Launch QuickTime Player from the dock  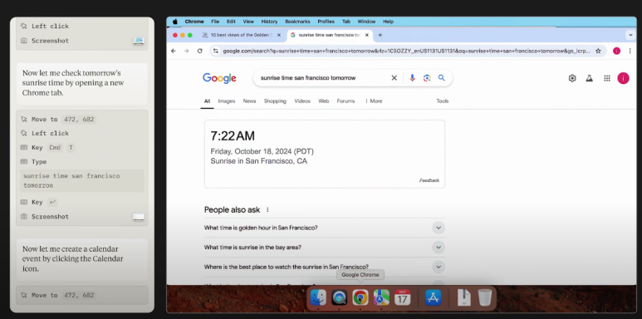(340, 297)
